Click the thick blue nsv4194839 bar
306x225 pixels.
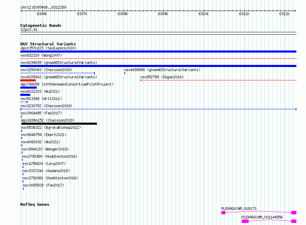pos(158,66)
